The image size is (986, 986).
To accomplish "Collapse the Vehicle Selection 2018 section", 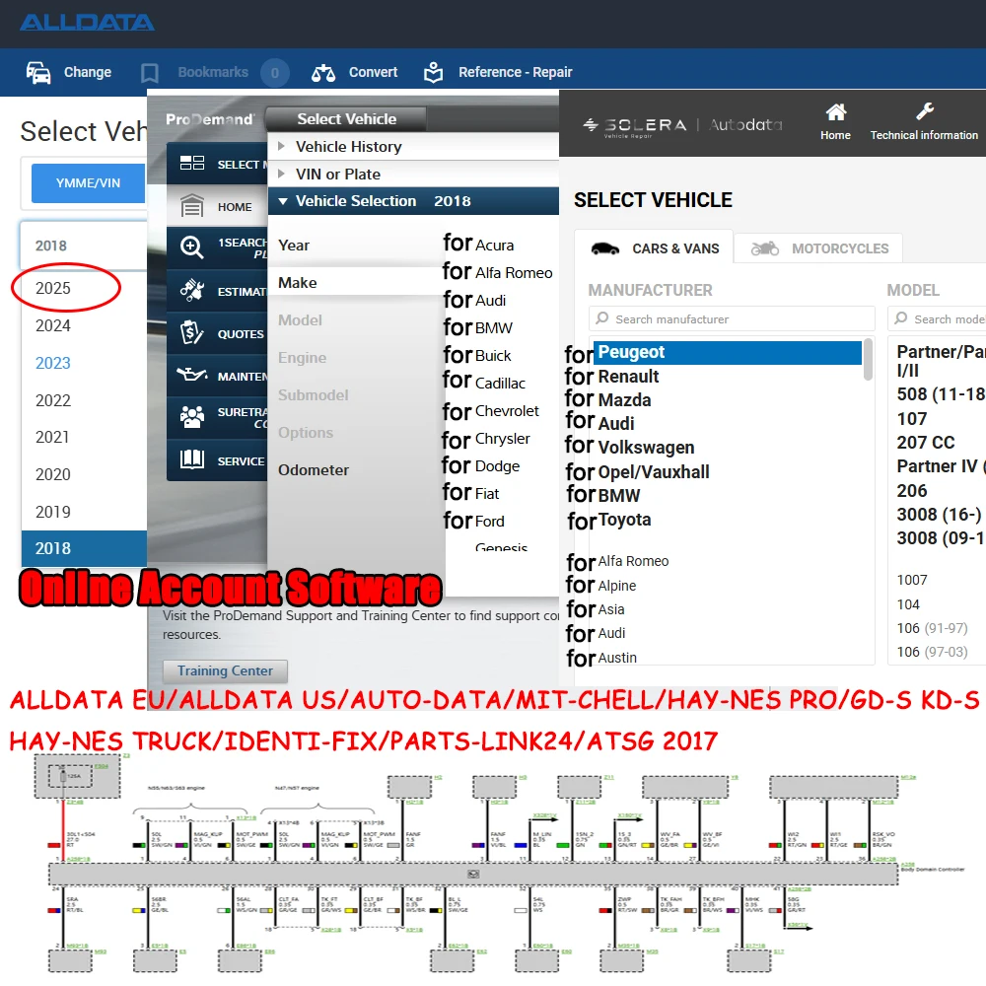I will [413, 201].
